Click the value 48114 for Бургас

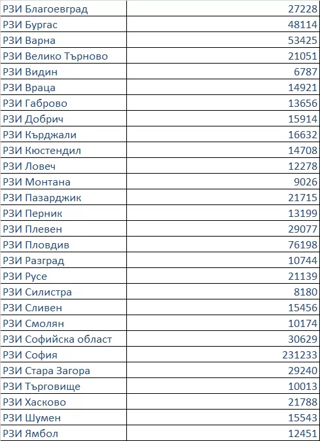tap(302, 25)
